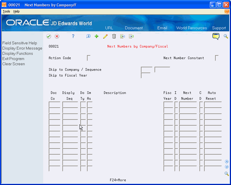Click first row Disply Seq field
The width and height of the screenshot is (231, 185).
pyautogui.click(x=70, y=104)
